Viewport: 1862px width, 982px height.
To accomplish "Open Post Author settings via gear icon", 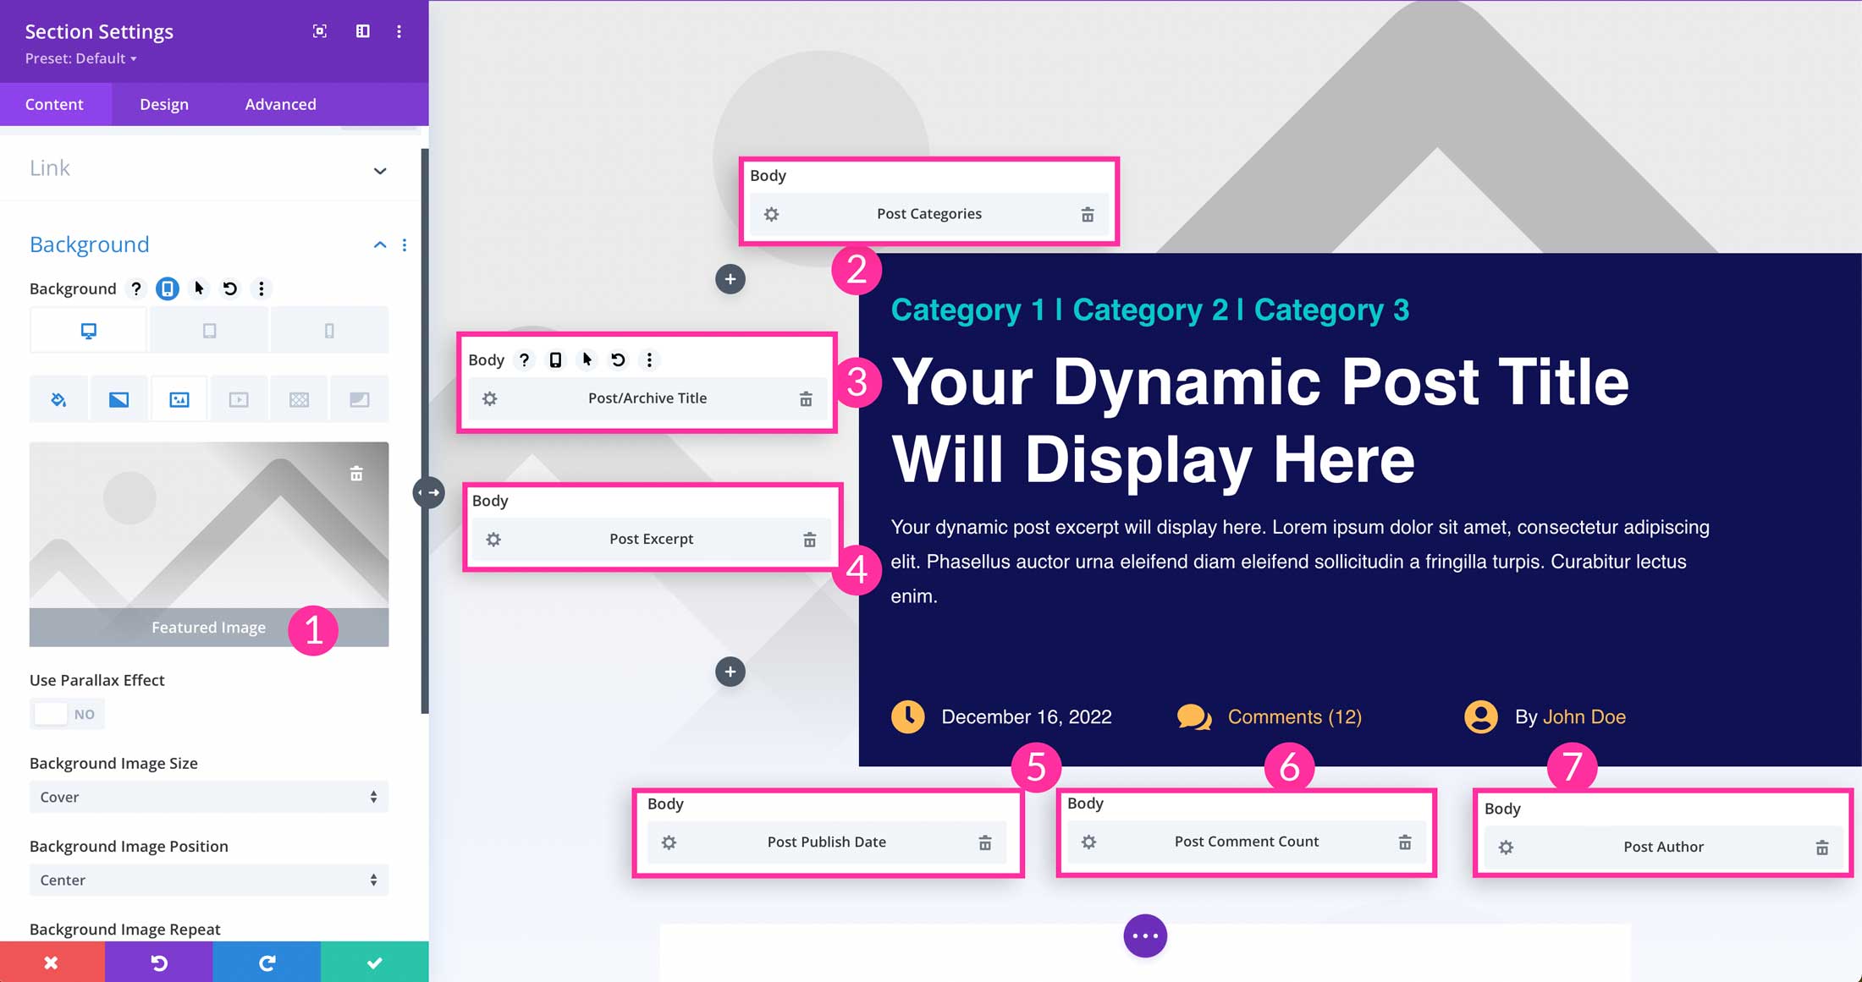I will click(1507, 847).
